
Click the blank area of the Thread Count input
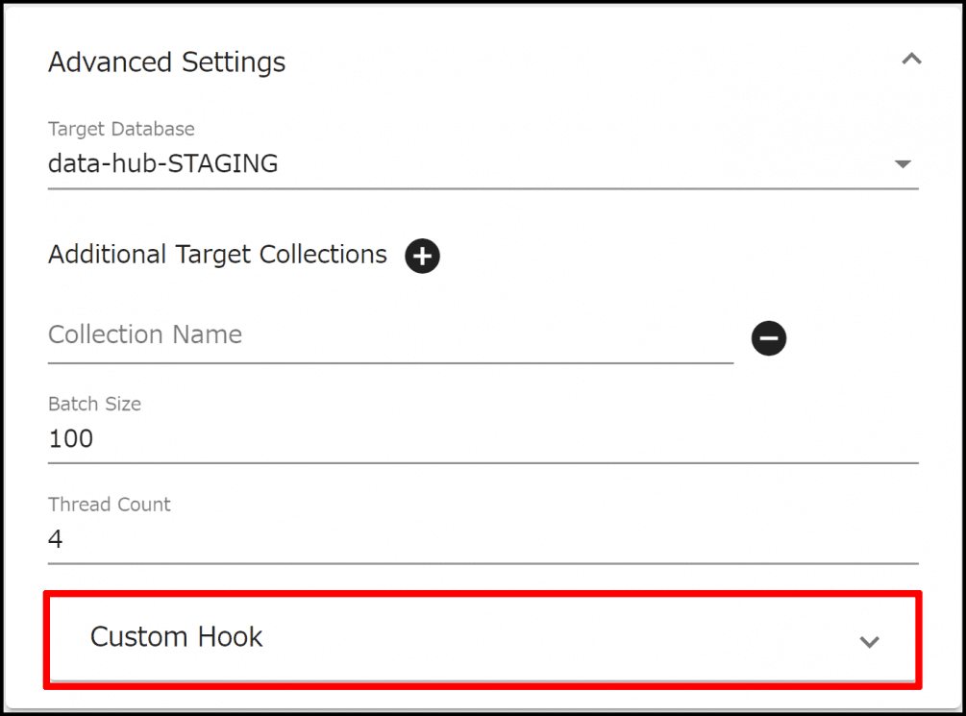click(481, 539)
